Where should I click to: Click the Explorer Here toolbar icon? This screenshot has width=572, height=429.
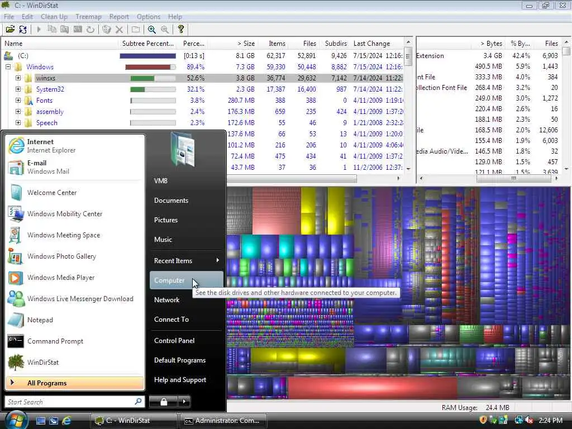pos(65,30)
